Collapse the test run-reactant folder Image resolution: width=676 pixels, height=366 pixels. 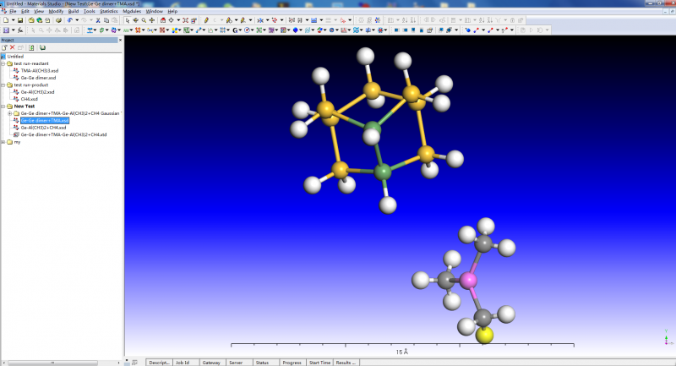click(x=3, y=63)
